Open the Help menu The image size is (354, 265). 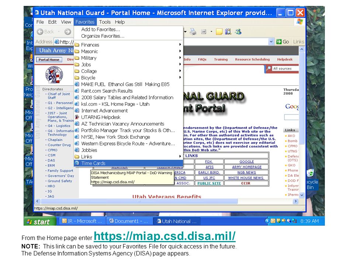click(x=119, y=22)
